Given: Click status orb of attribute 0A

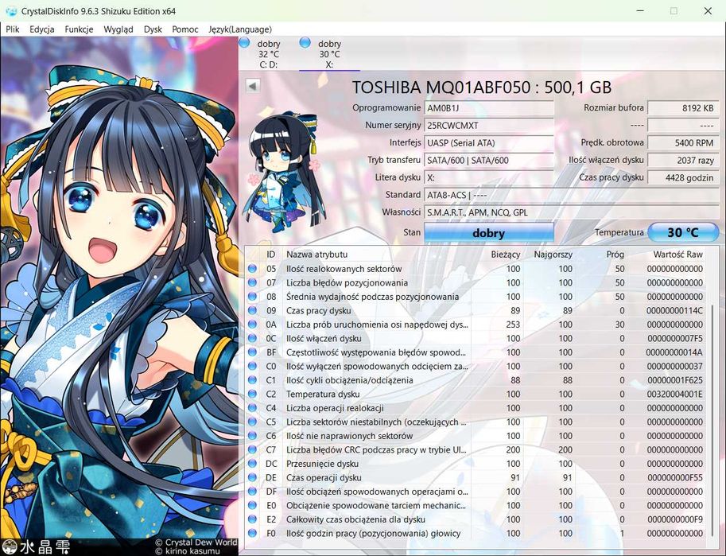Looking at the screenshot, I should (x=252, y=325).
